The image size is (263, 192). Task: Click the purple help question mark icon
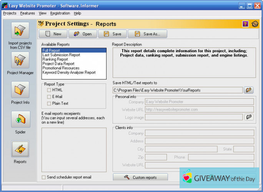(245, 24)
